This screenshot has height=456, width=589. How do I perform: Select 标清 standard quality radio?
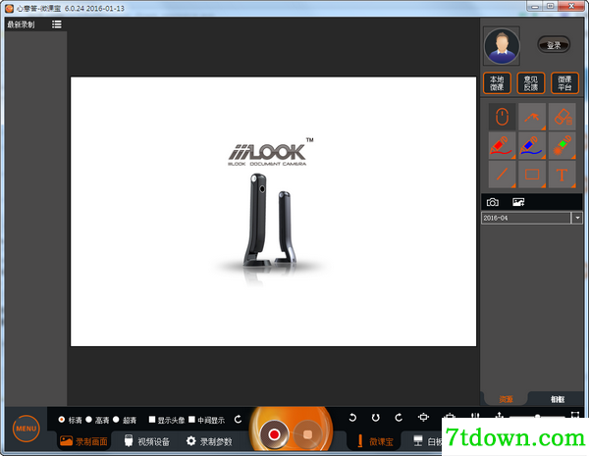(62, 420)
